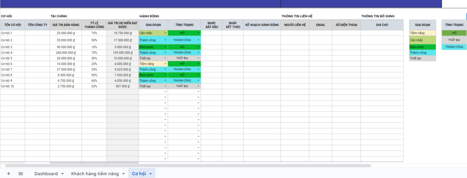The image size is (467, 178).
Task: Select the 90% success rate cell
Action: 94,75
